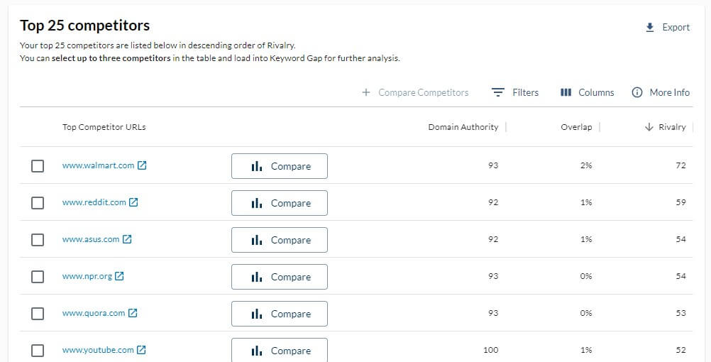
Task: Open the www.youtube.com link
Action: [x=98, y=350]
